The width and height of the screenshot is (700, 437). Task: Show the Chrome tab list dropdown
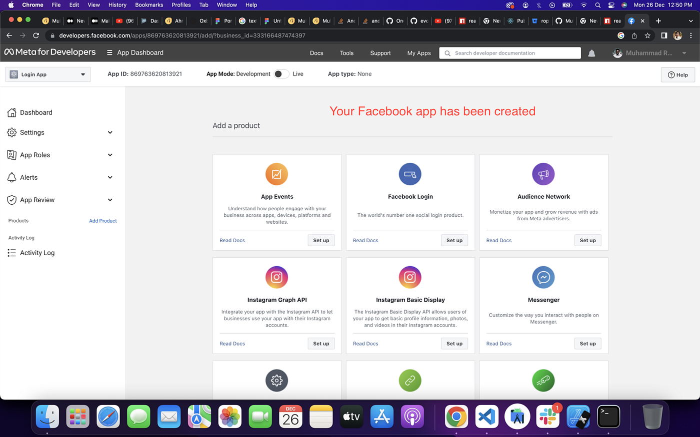pyautogui.click(x=691, y=21)
